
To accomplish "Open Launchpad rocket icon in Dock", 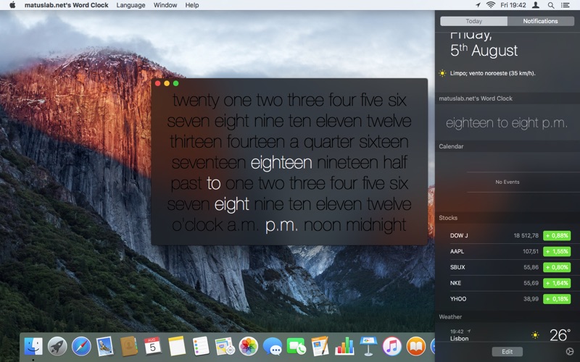I will click(x=57, y=346).
